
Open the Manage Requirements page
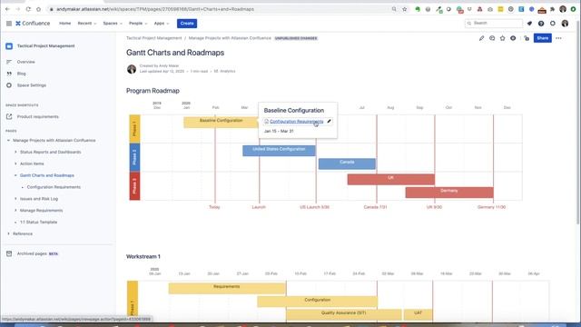(x=41, y=211)
